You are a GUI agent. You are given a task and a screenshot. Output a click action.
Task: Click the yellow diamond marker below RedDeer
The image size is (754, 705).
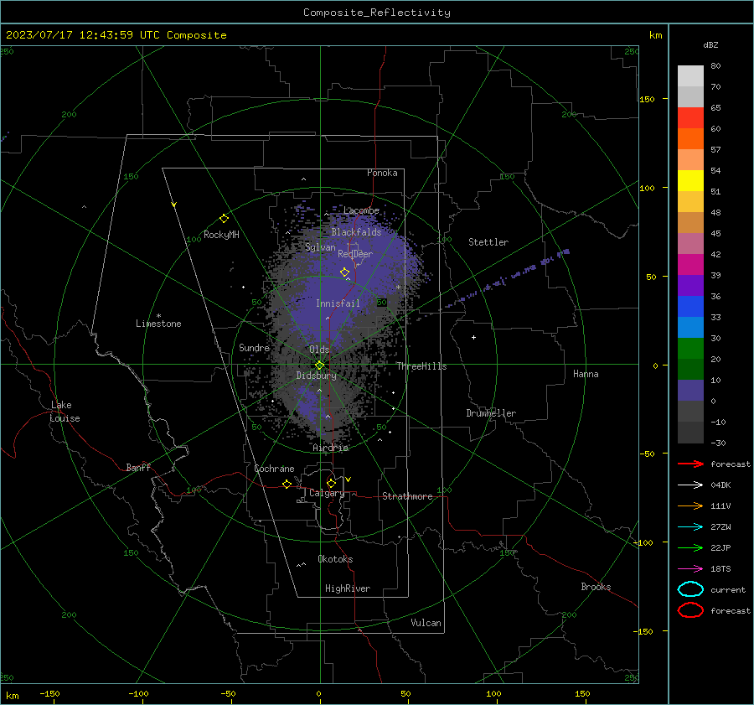(x=344, y=272)
